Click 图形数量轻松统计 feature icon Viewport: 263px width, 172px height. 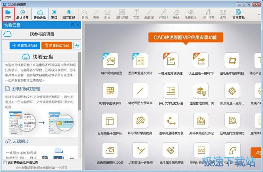[x=140, y=61]
